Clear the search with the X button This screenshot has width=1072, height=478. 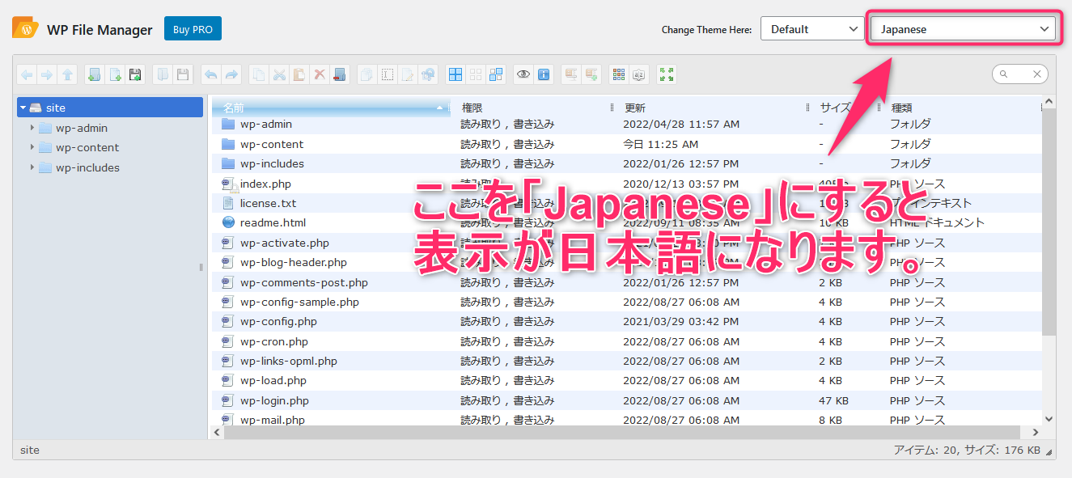pos(1037,74)
